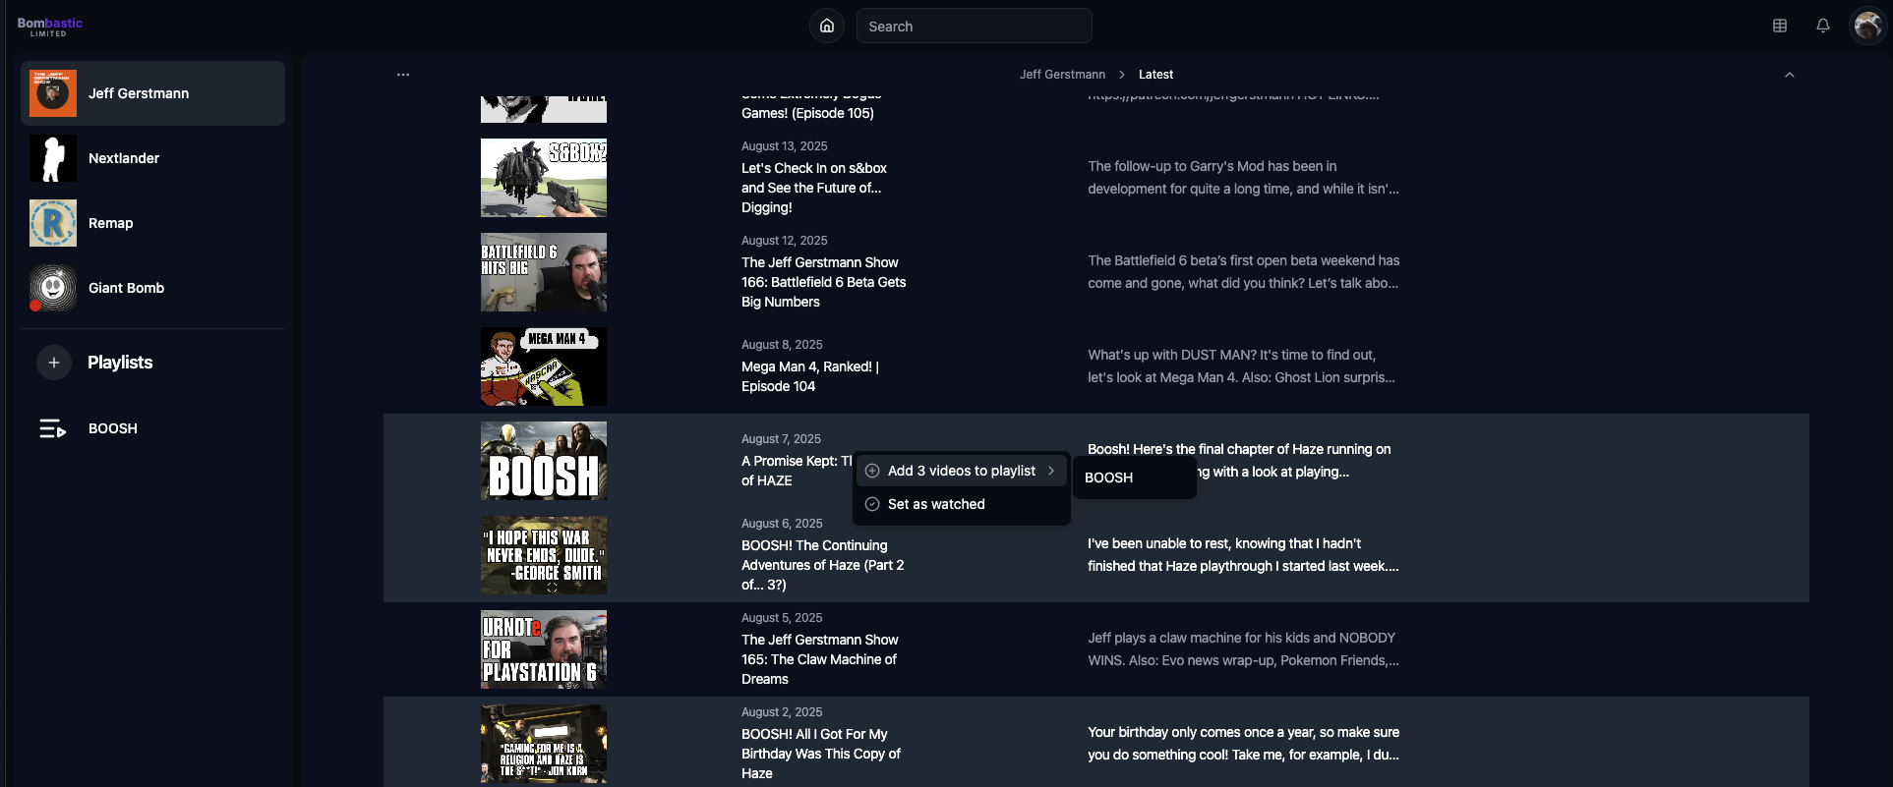Click the Bombastic Limited logo
Screen dimensions: 1893x787
49,27
